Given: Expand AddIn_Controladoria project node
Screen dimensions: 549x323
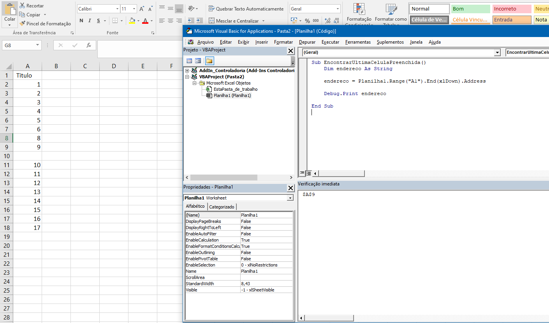Looking at the screenshot, I should (187, 71).
